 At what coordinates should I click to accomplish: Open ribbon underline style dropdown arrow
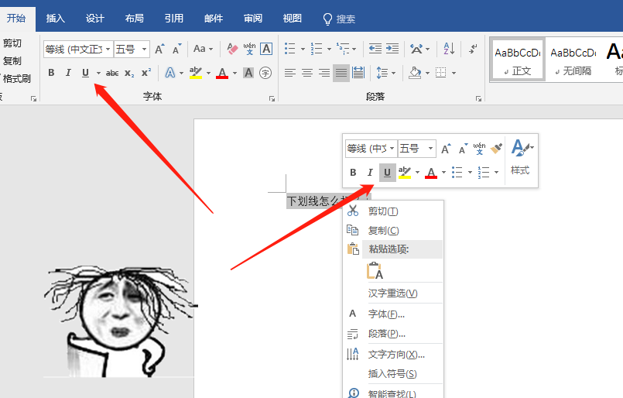[x=98, y=73]
